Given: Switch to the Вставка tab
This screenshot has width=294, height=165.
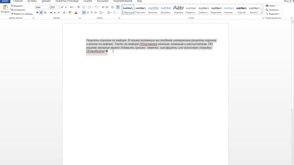Looking at the screenshot, I should pyautogui.click(x=32, y=1).
